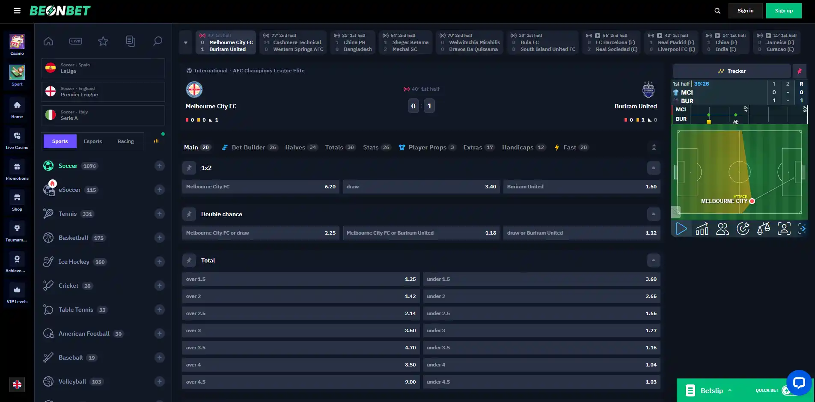815x402 pixels.
Task: Click tracker statistics bar chart icon
Action: coord(702,229)
